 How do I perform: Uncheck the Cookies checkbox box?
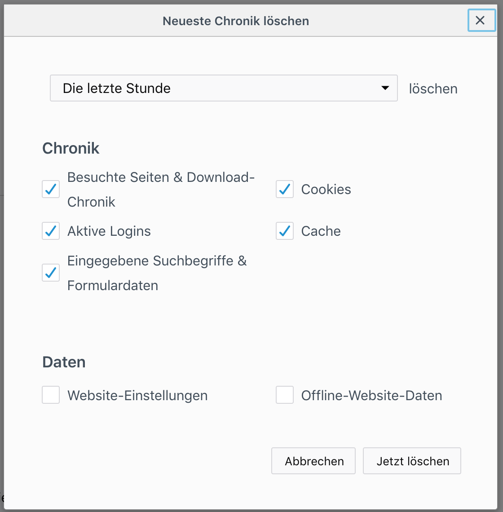point(285,189)
